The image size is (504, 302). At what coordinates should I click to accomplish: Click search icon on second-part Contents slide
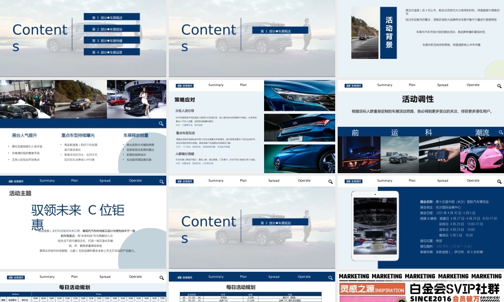330,182
